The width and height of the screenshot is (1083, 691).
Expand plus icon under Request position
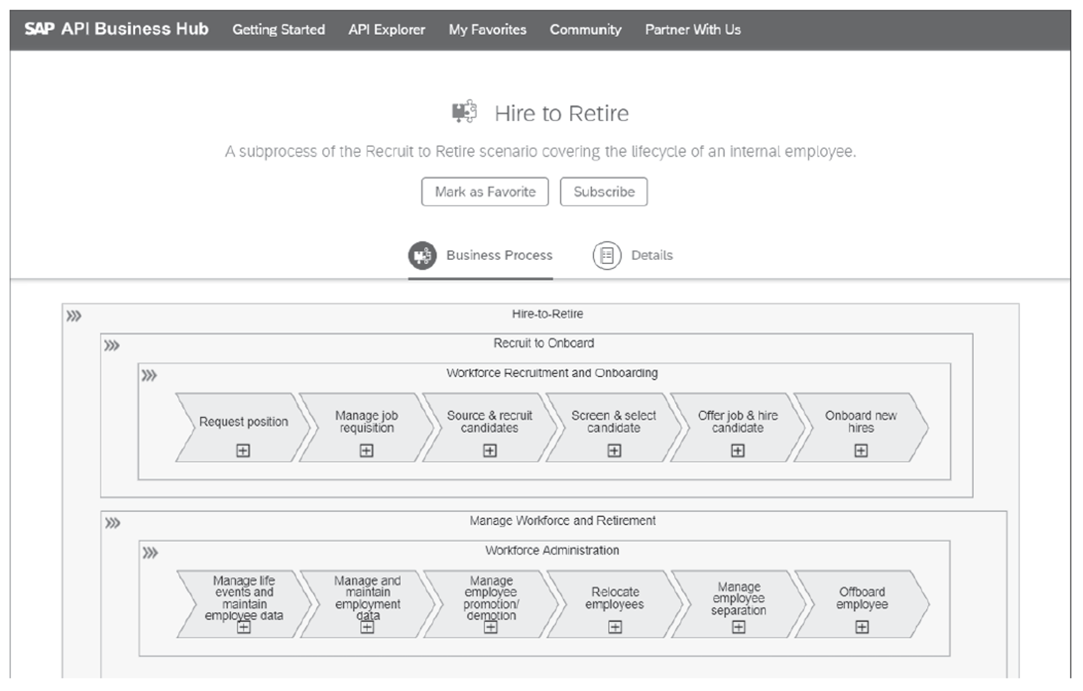[243, 451]
